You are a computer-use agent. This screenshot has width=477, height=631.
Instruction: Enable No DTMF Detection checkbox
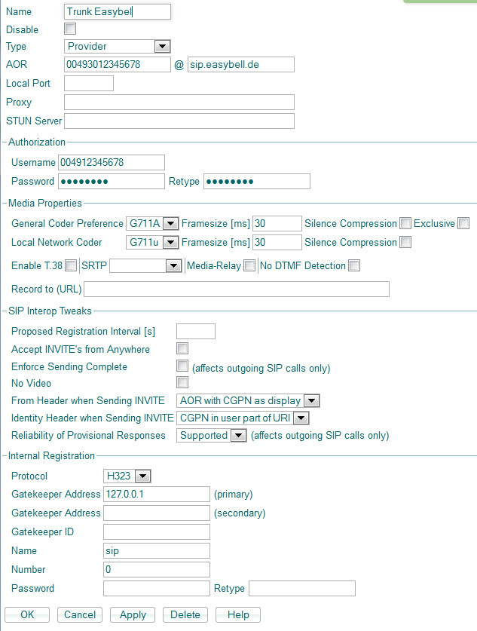(354, 265)
